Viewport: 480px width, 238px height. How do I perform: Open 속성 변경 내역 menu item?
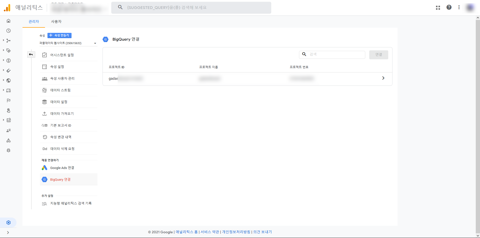(x=69, y=137)
